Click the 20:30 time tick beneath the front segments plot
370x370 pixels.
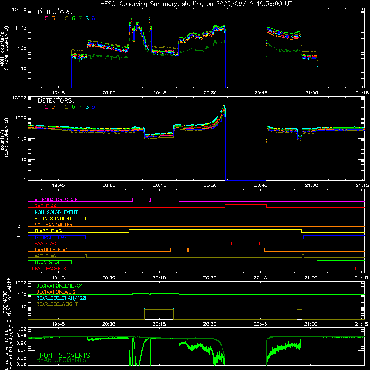click(x=210, y=93)
